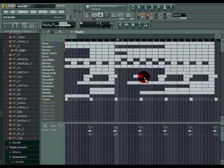Click the CPU and memory usage panel

point(97,25)
